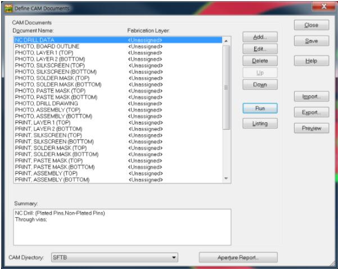Select PRINT, PASTE MASK (BOTTOM) row
The height and width of the screenshot is (269, 338).
[118, 167]
